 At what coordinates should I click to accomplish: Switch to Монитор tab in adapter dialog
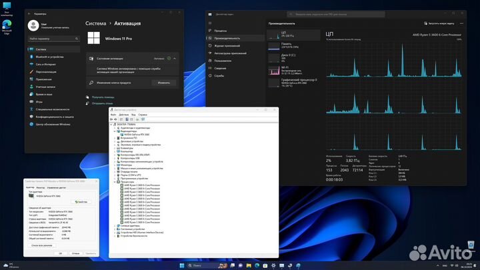pyautogui.click(x=41, y=187)
